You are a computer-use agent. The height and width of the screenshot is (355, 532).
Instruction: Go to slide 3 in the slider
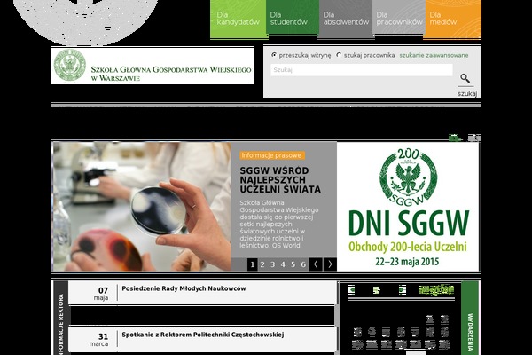272,264
